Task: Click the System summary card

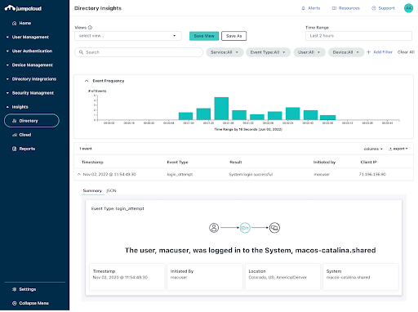Action: (x=361, y=277)
